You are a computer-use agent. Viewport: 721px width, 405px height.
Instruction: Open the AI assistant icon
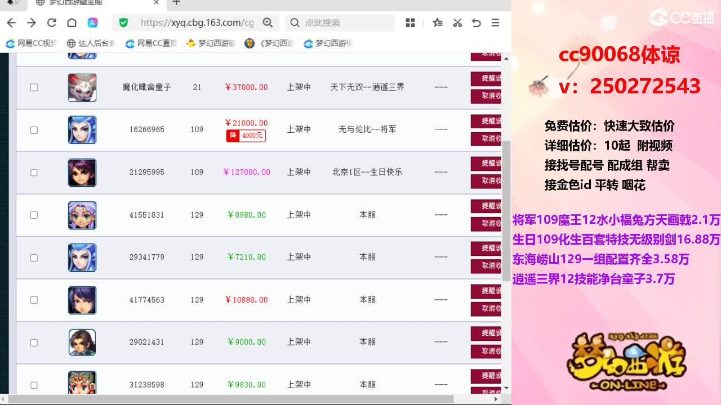(x=92, y=22)
